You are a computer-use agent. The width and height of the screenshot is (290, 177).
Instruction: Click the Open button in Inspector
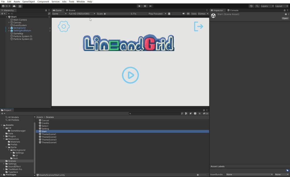pyautogui.click(x=285, y=18)
